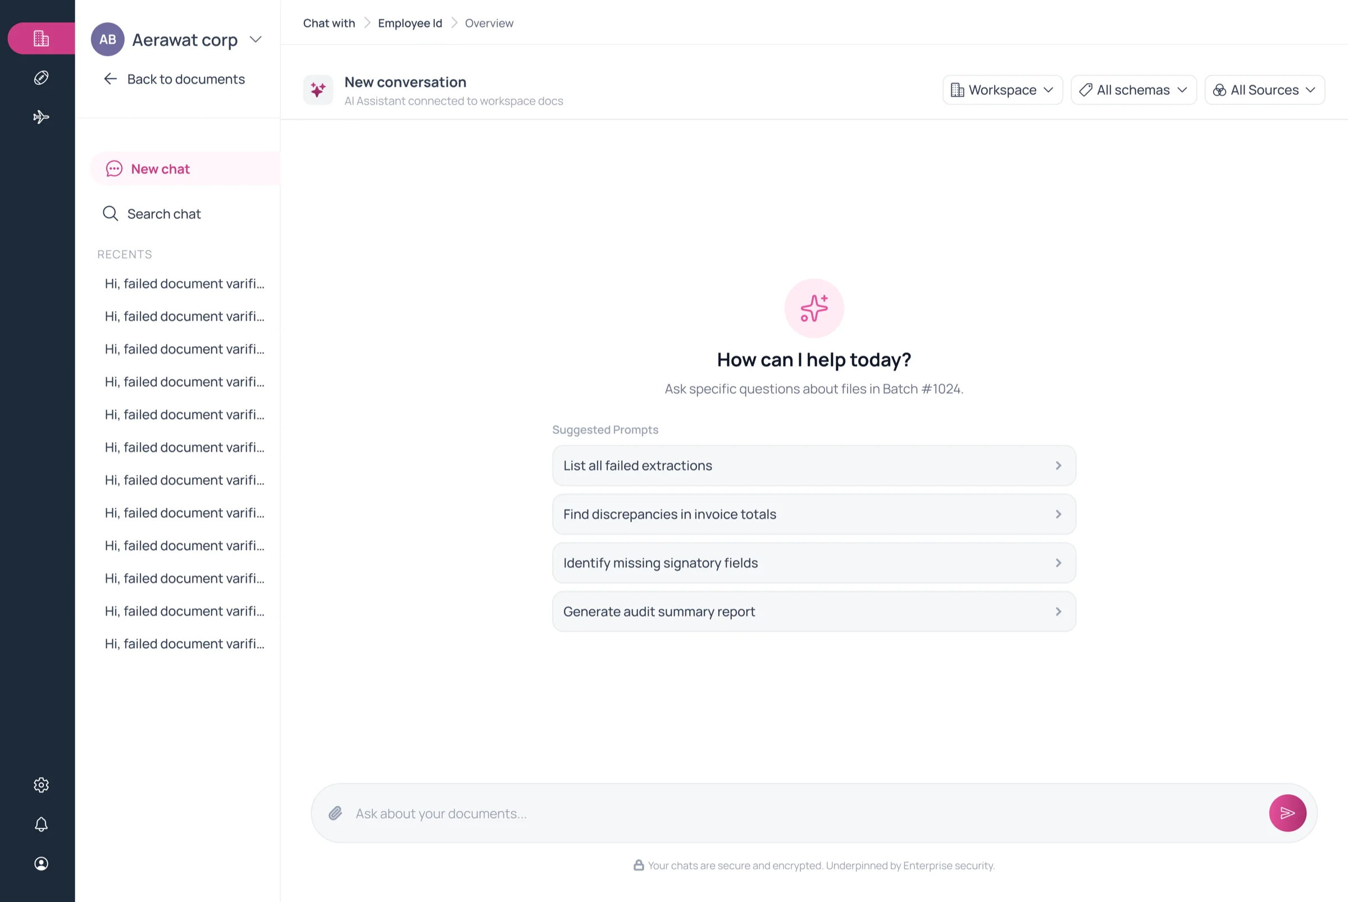Image resolution: width=1348 pixels, height=902 pixels.
Task: Open the Workspace dropdown
Action: tap(1002, 90)
